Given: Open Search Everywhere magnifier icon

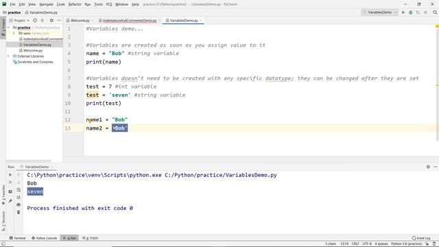Looking at the screenshot, I should 435,12.
